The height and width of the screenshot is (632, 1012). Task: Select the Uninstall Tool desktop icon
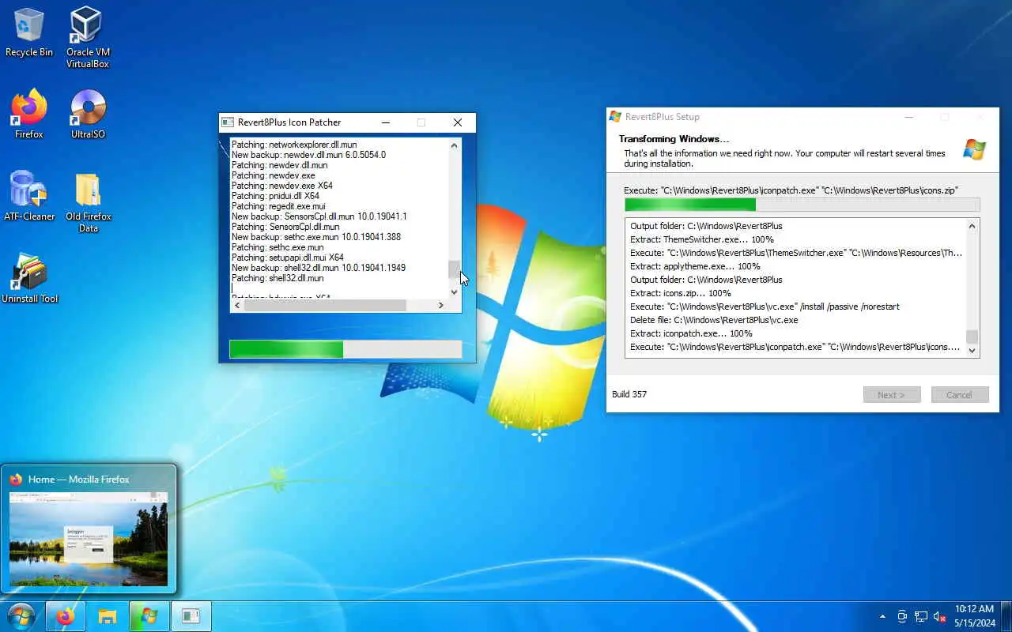(x=29, y=278)
